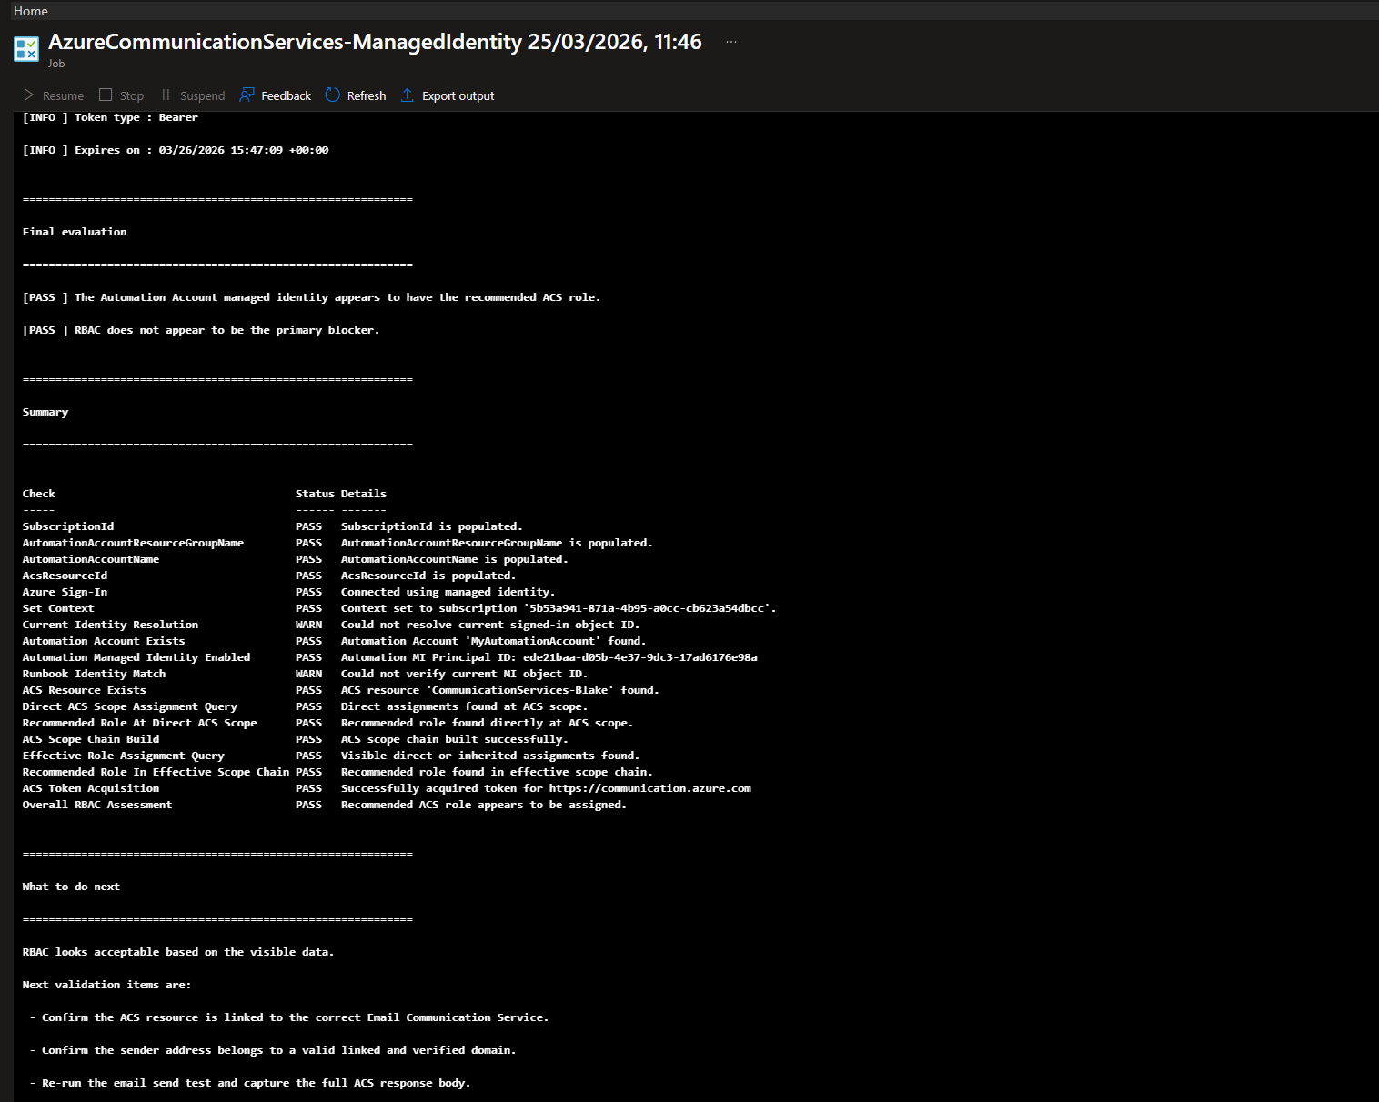The width and height of the screenshot is (1379, 1102).
Task: Click the subscription GUID in Set Context row
Action: 649,608
